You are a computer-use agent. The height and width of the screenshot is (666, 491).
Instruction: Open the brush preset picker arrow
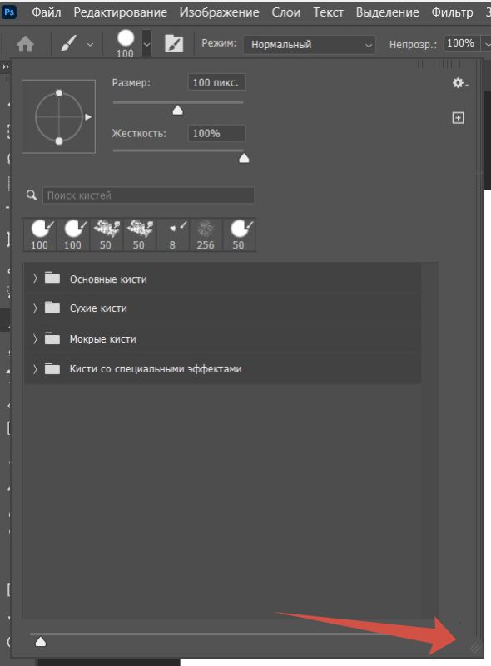146,43
